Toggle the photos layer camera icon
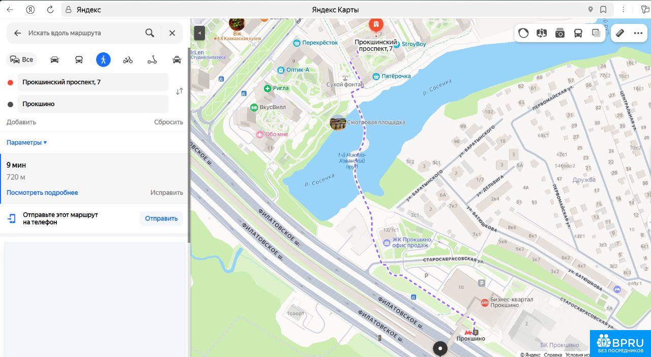Screen dimensions: 651x357 560,33
